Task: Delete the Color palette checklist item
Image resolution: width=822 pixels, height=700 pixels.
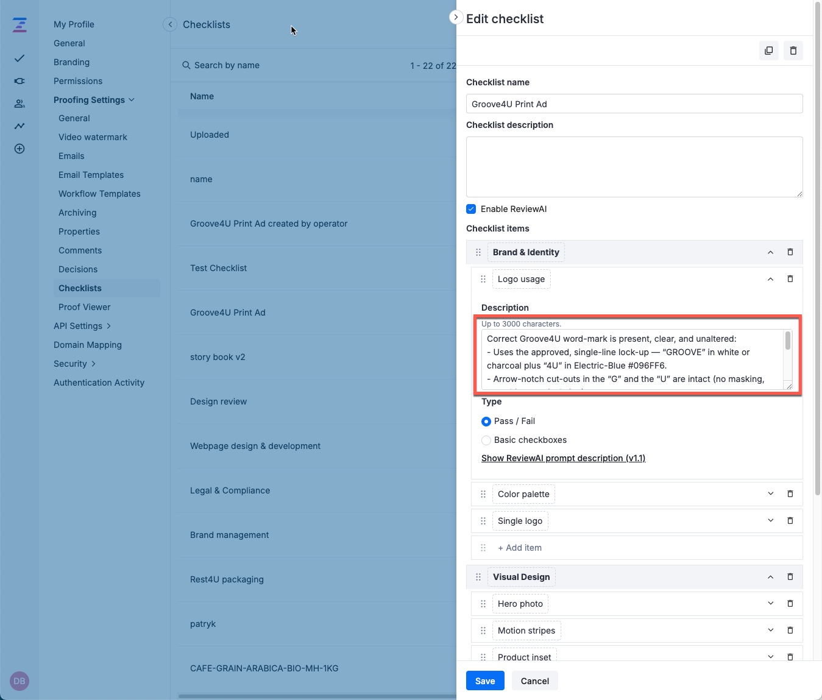Action: tap(790, 494)
